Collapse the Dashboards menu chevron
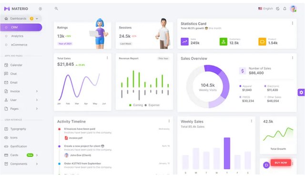305x176 pixels. coord(37,19)
